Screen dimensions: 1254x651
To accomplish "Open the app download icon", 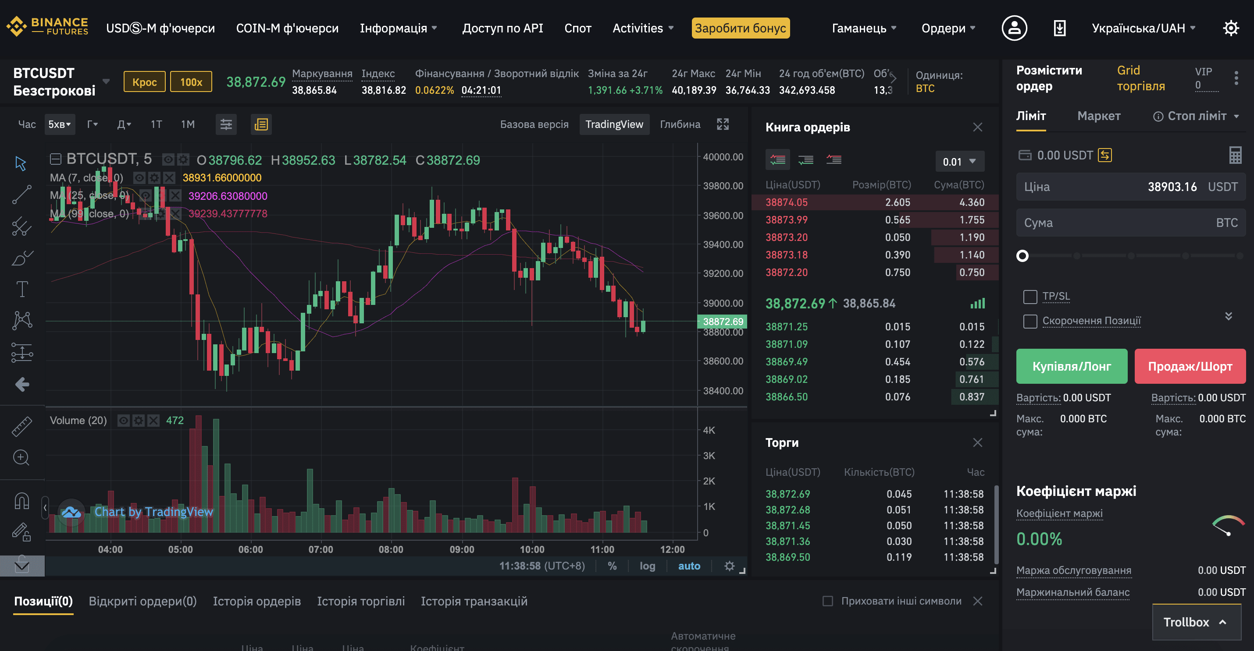I will click(x=1060, y=28).
